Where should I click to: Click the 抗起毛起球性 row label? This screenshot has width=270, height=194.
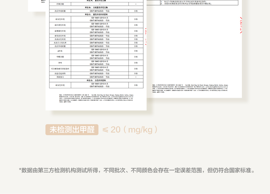click(60, 74)
